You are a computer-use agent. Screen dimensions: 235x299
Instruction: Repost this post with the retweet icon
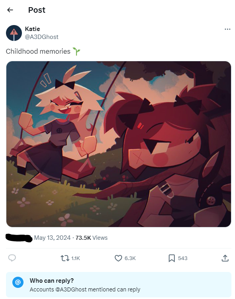(x=65, y=258)
